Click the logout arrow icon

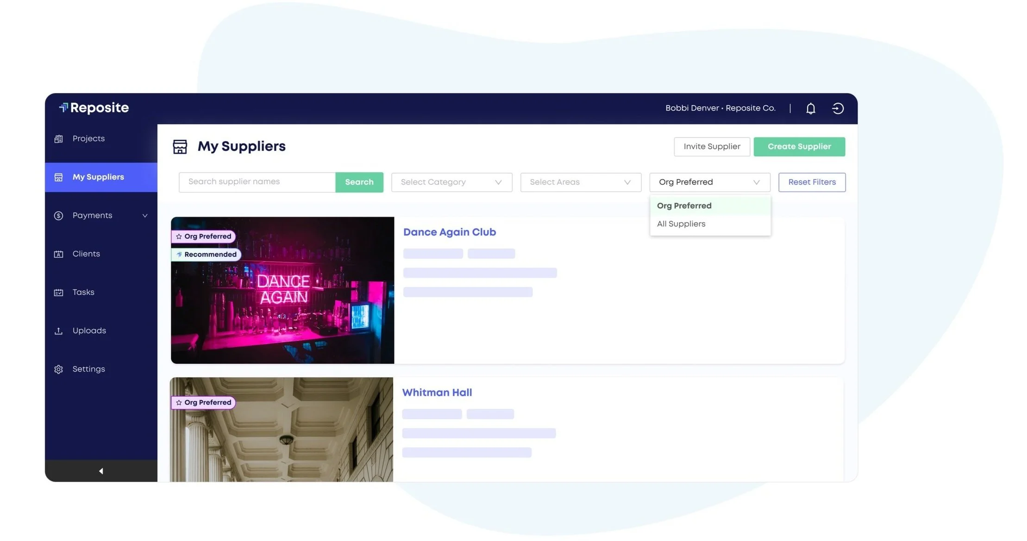click(x=838, y=108)
